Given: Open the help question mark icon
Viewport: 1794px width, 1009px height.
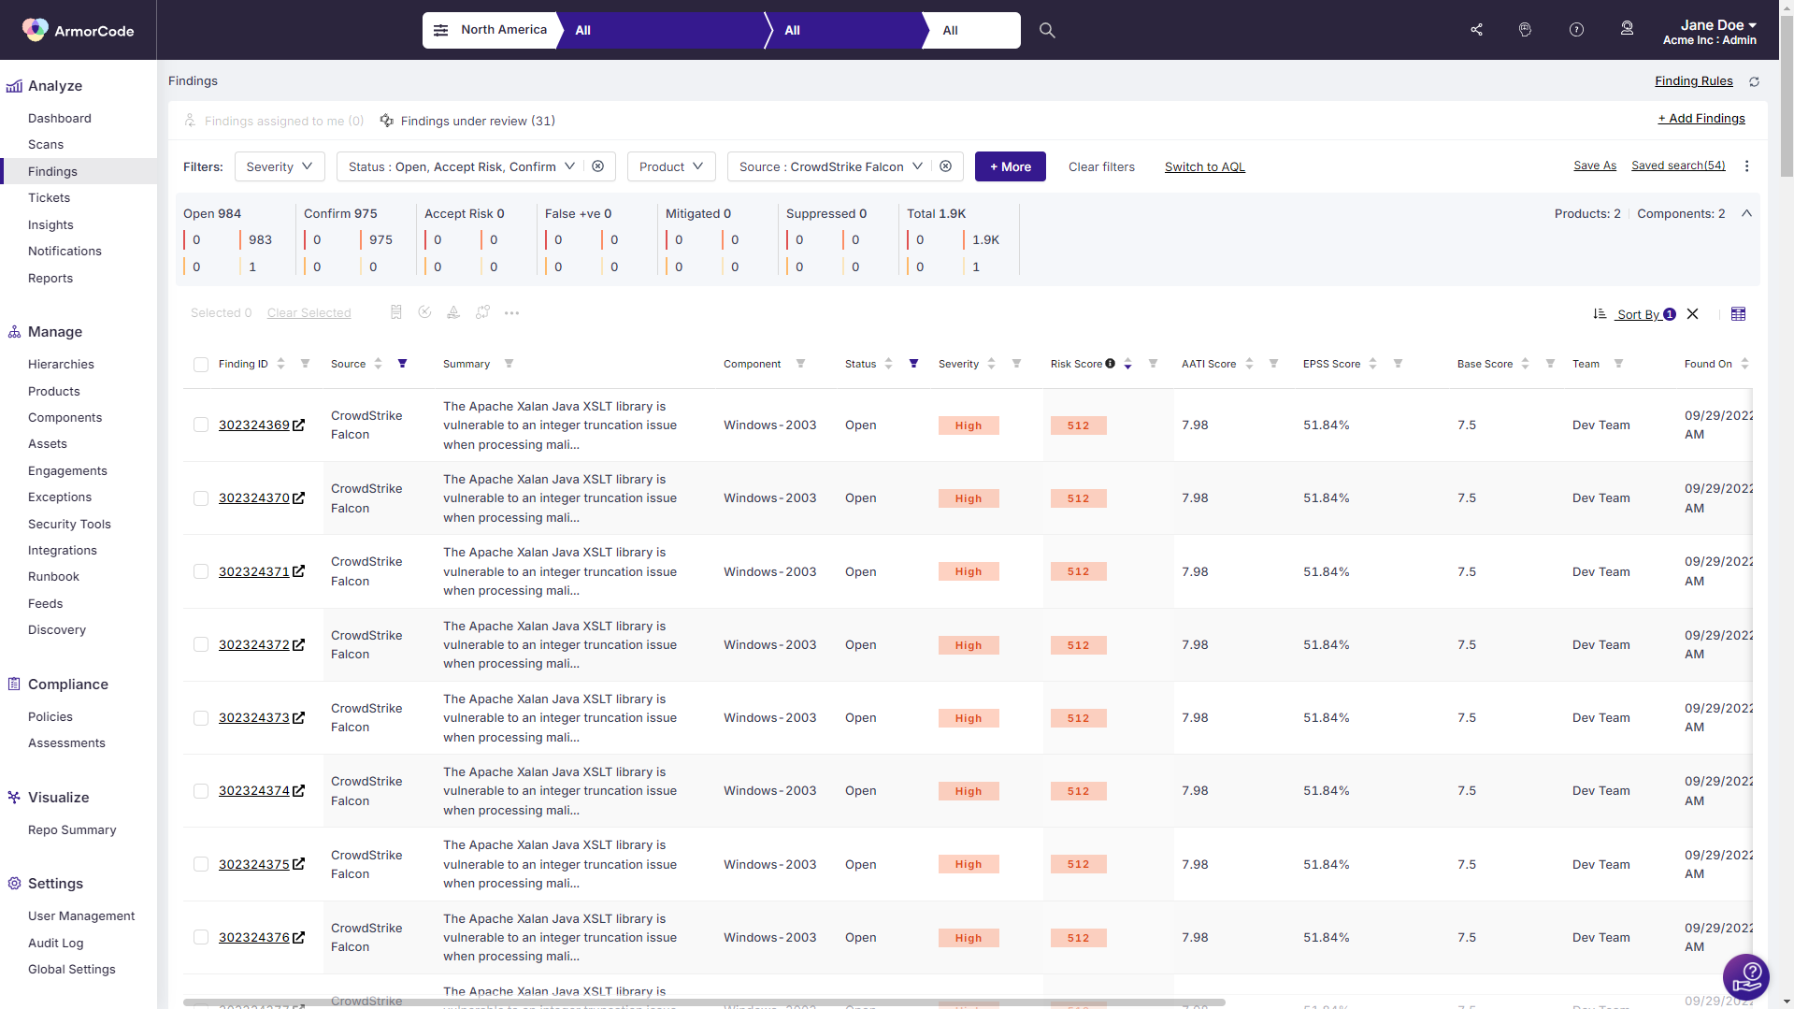Looking at the screenshot, I should point(1576,30).
